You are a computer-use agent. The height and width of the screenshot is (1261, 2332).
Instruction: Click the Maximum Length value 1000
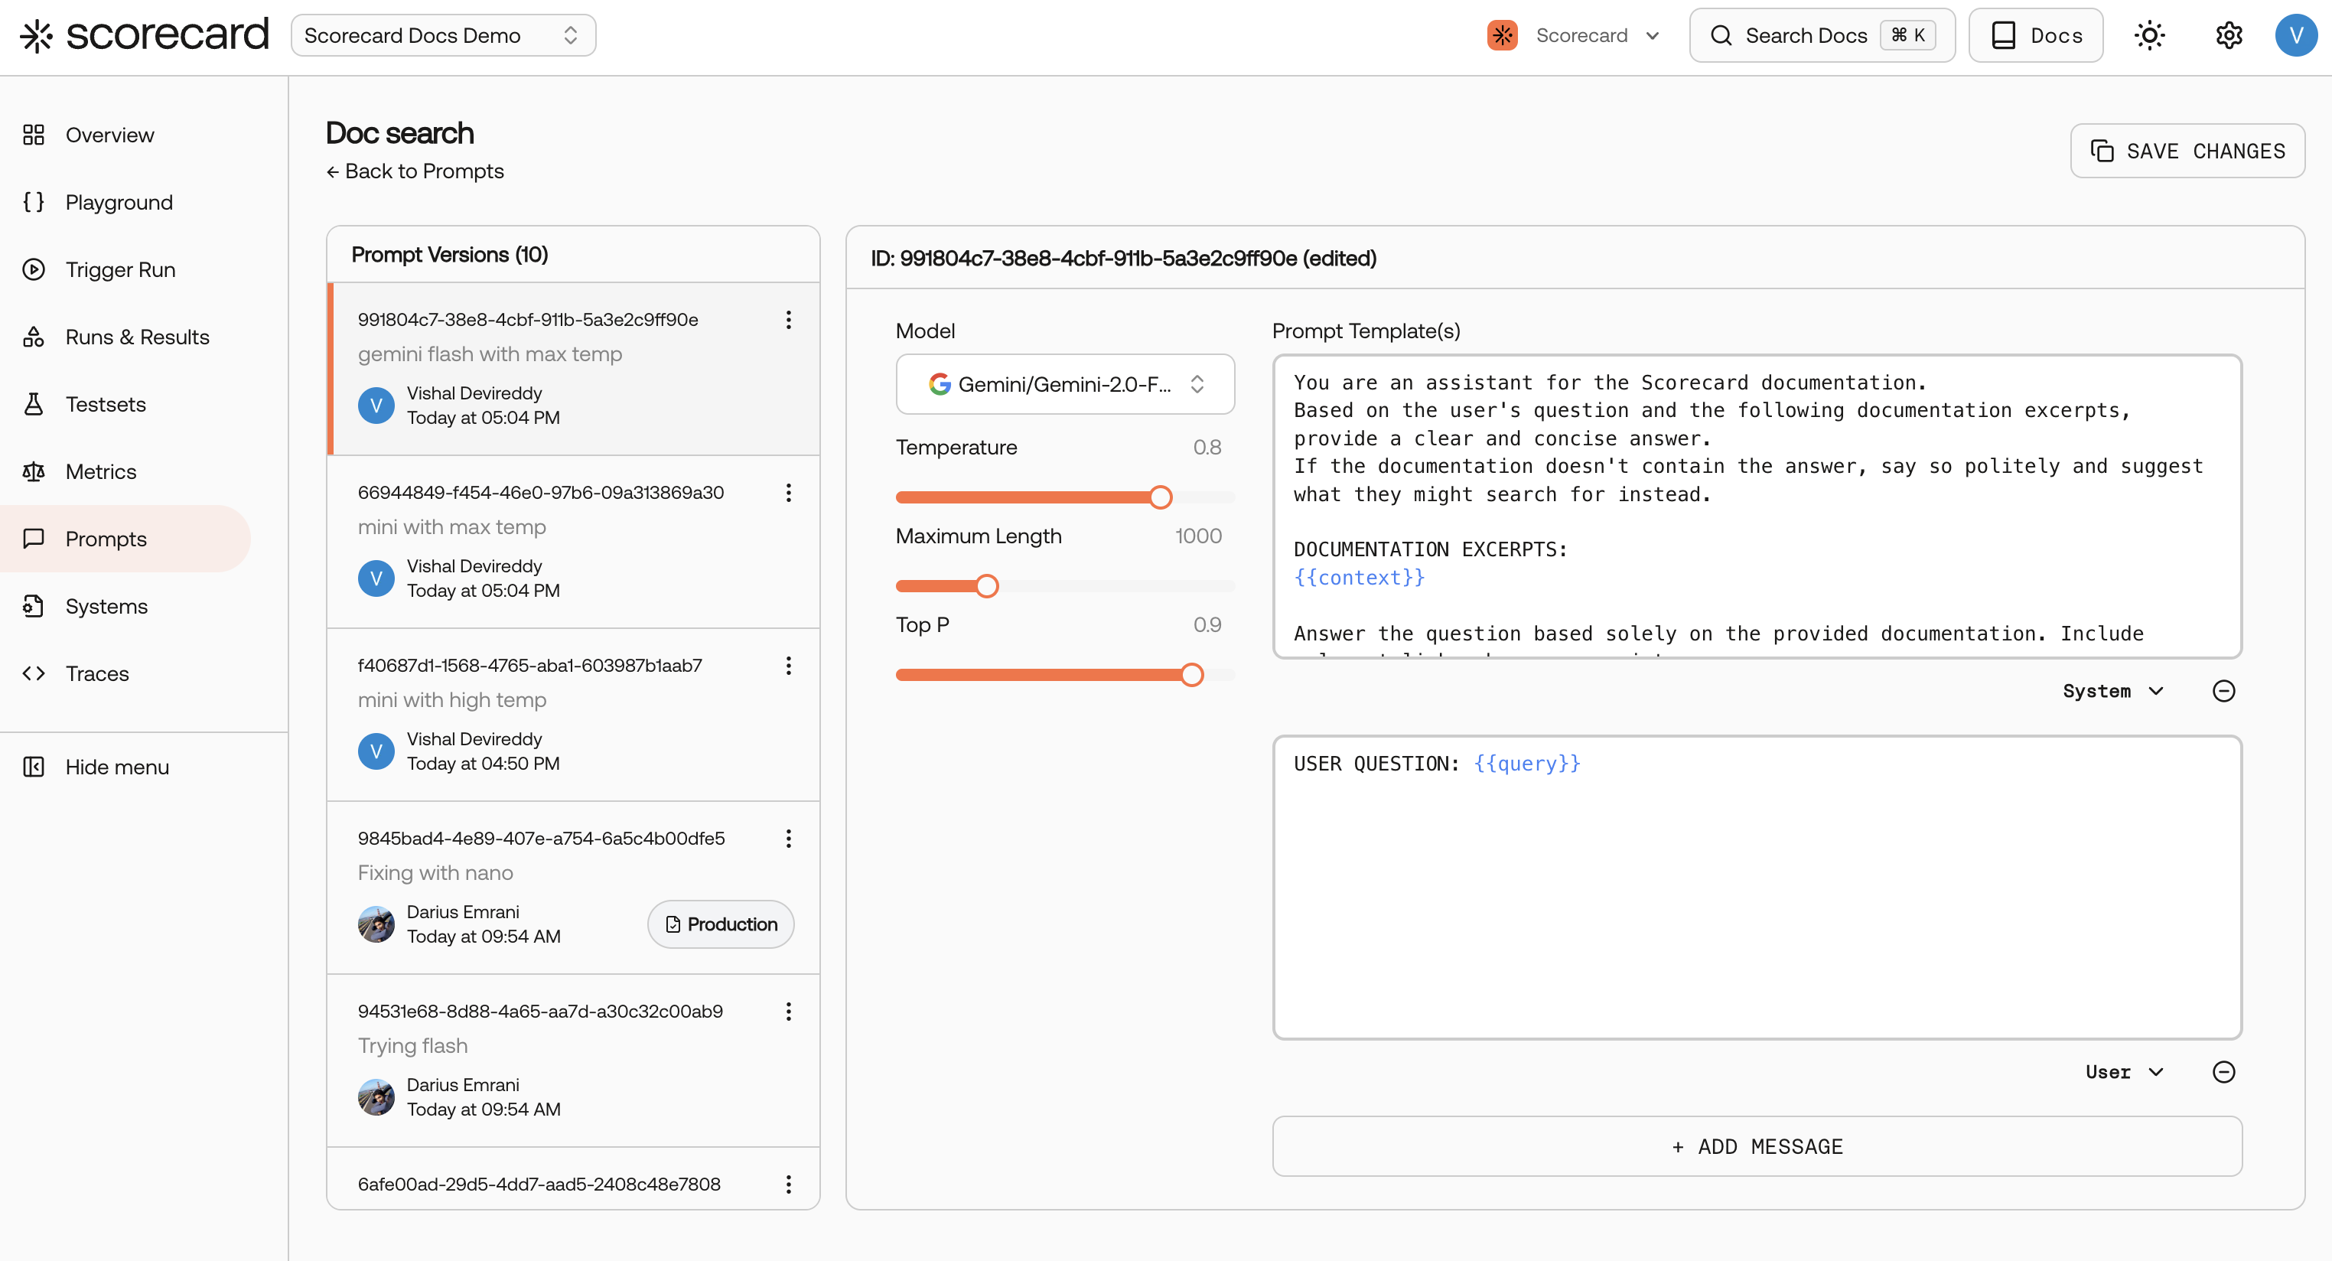1197,536
